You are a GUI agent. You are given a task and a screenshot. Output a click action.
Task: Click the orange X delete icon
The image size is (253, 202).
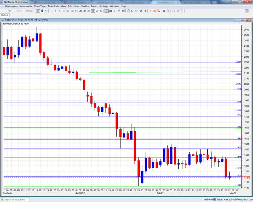(x=154, y=11)
